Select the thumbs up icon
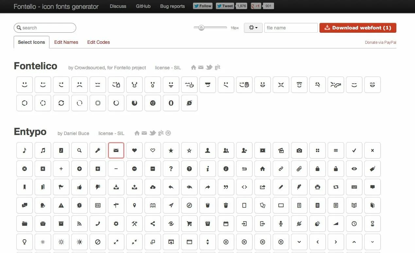The height and width of the screenshot is (253, 415). coord(79,187)
